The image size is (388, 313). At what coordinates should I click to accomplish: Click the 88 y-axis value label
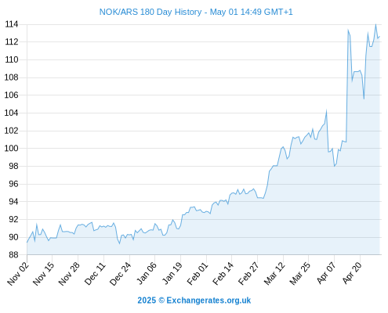[13, 254]
